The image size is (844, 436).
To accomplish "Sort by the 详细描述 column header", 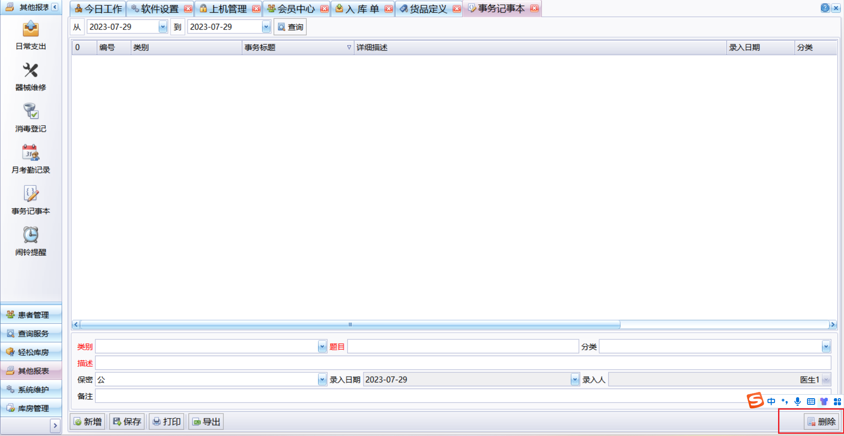I will click(540, 47).
